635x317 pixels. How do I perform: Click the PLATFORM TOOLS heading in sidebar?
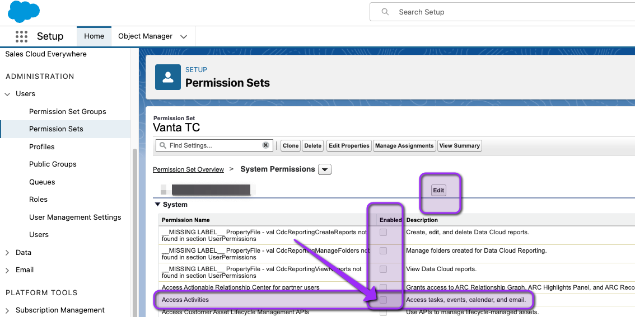pyautogui.click(x=41, y=293)
